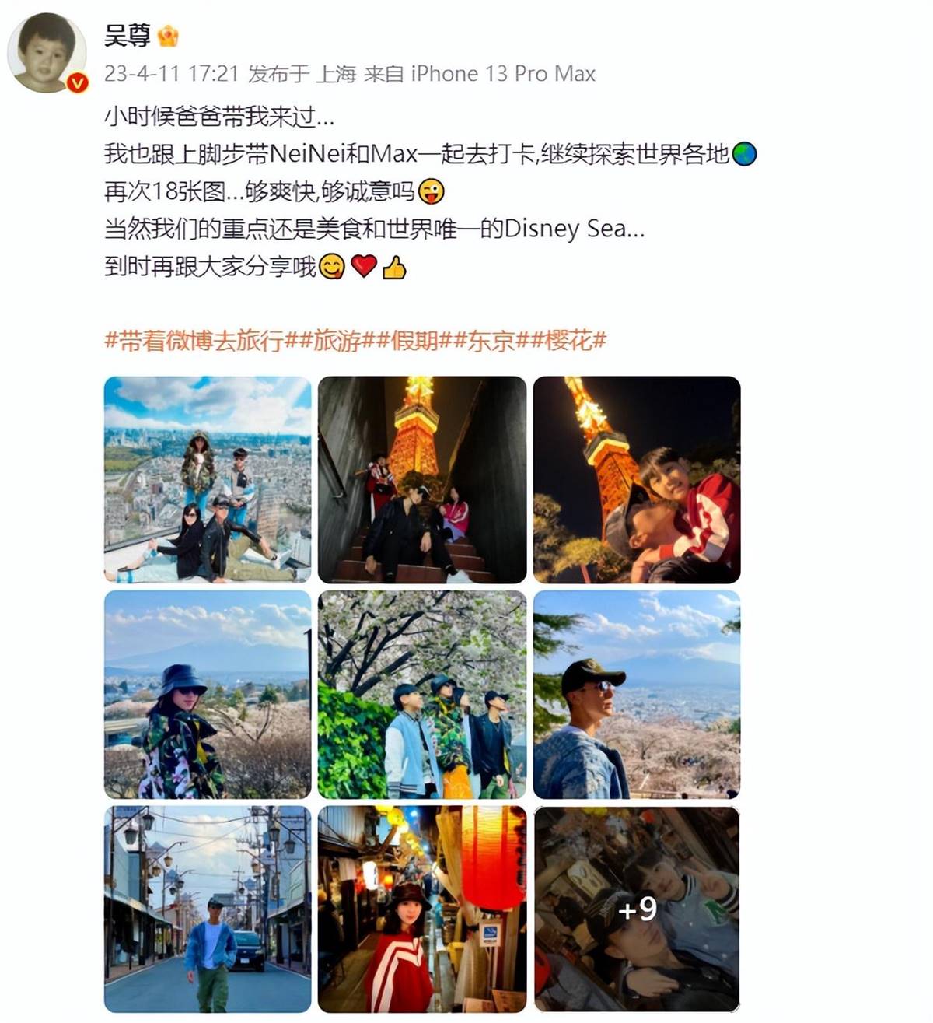Open the man walking on street photo

tap(208, 909)
